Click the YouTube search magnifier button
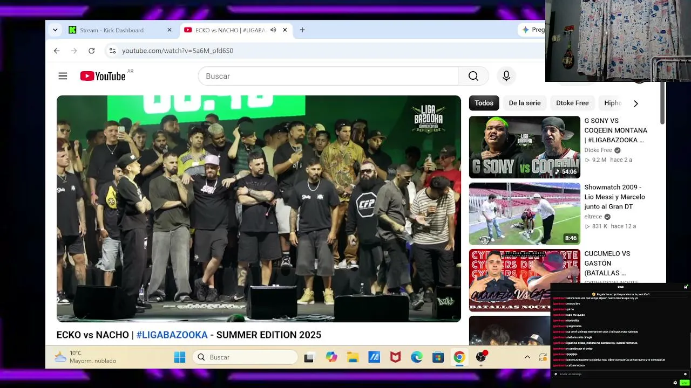Image resolution: width=691 pixels, height=388 pixels. pos(473,76)
